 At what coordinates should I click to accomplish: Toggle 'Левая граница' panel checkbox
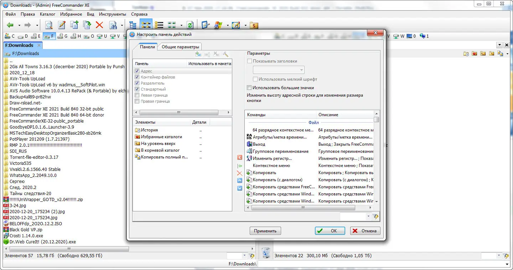pos(137,95)
